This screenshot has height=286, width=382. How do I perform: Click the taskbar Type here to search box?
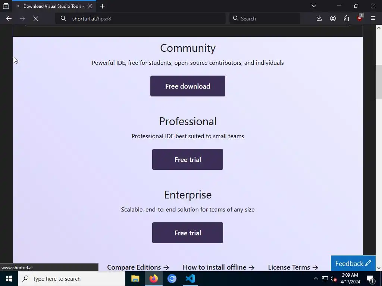[x=72, y=279]
